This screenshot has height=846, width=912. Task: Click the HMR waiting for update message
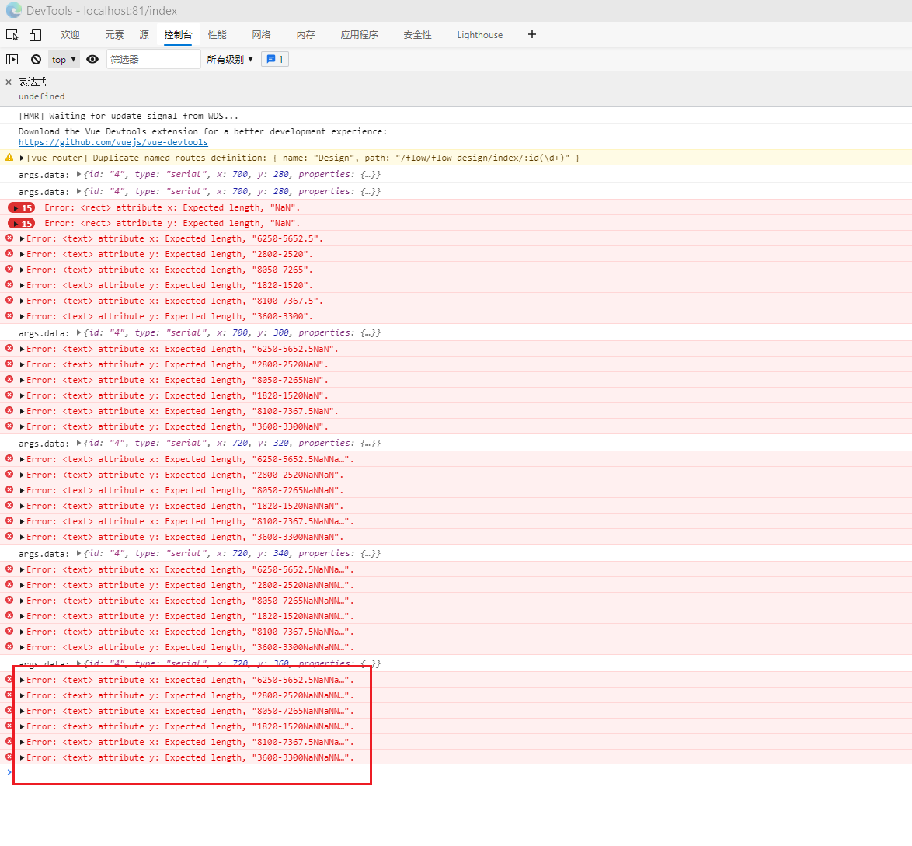coord(128,116)
